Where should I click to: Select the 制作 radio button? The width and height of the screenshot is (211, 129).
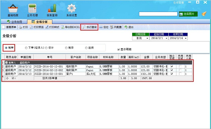[x=66, y=48]
